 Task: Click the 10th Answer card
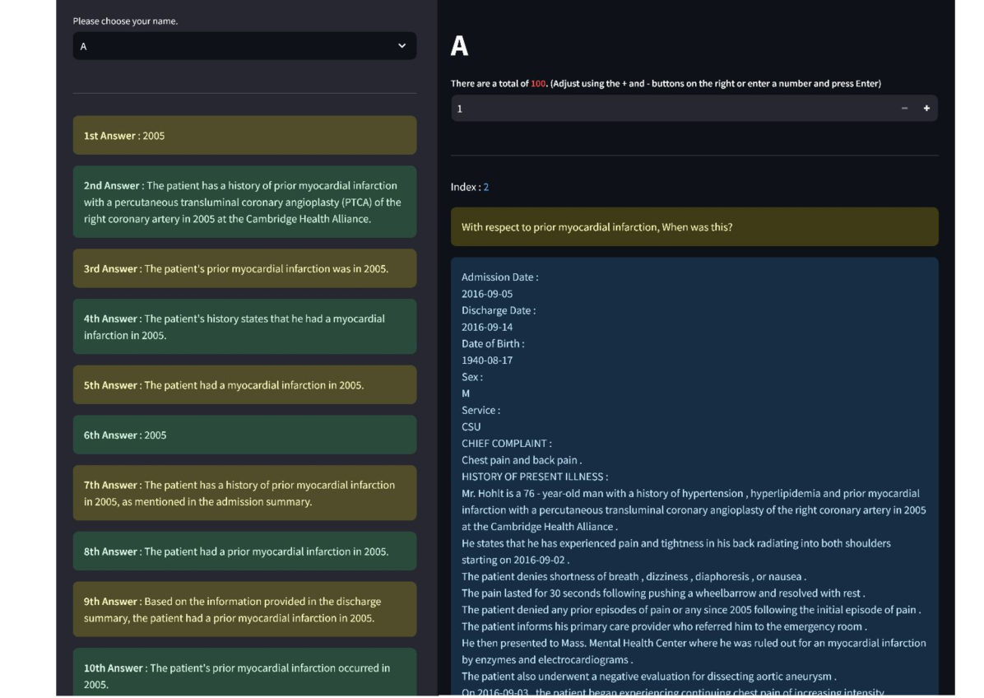pyautogui.click(x=244, y=675)
